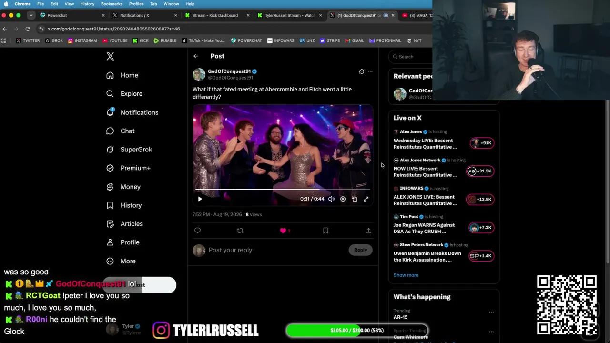Image resolution: width=610 pixels, height=343 pixels.
Task: Open the YOUTUBE bookmark
Action: [x=115, y=41]
